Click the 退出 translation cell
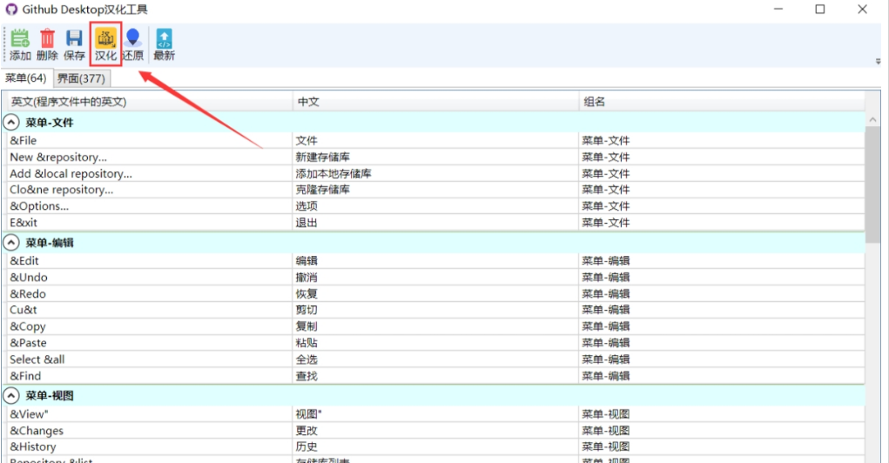Image resolution: width=889 pixels, height=463 pixels. click(435, 223)
